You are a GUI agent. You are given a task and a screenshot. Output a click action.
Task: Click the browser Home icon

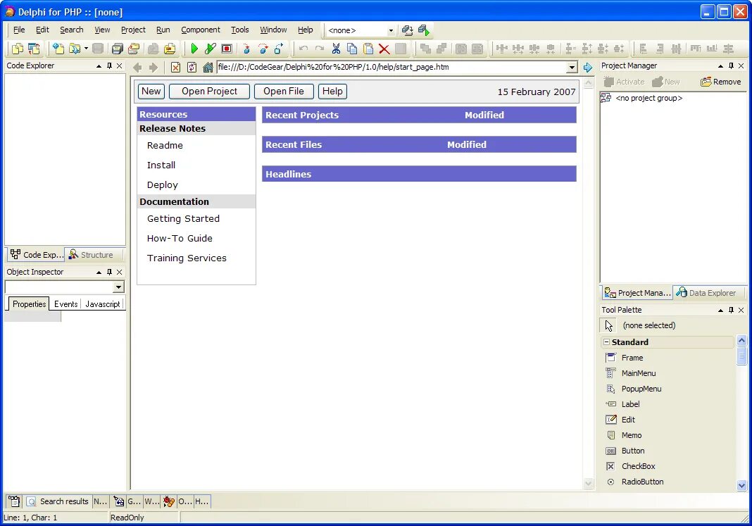(x=208, y=68)
